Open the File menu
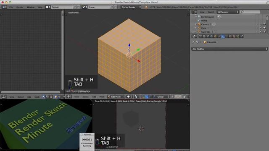This screenshot has height=151, width=269. click(11, 7)
